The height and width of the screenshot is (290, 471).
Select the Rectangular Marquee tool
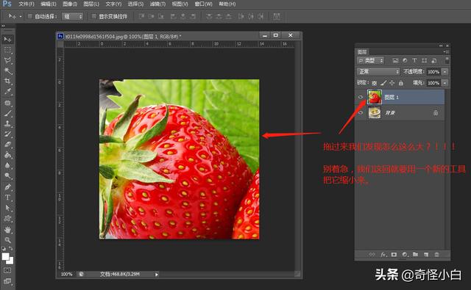click(x=7, y=50)
